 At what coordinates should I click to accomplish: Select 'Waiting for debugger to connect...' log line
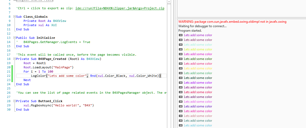point(202,26)
